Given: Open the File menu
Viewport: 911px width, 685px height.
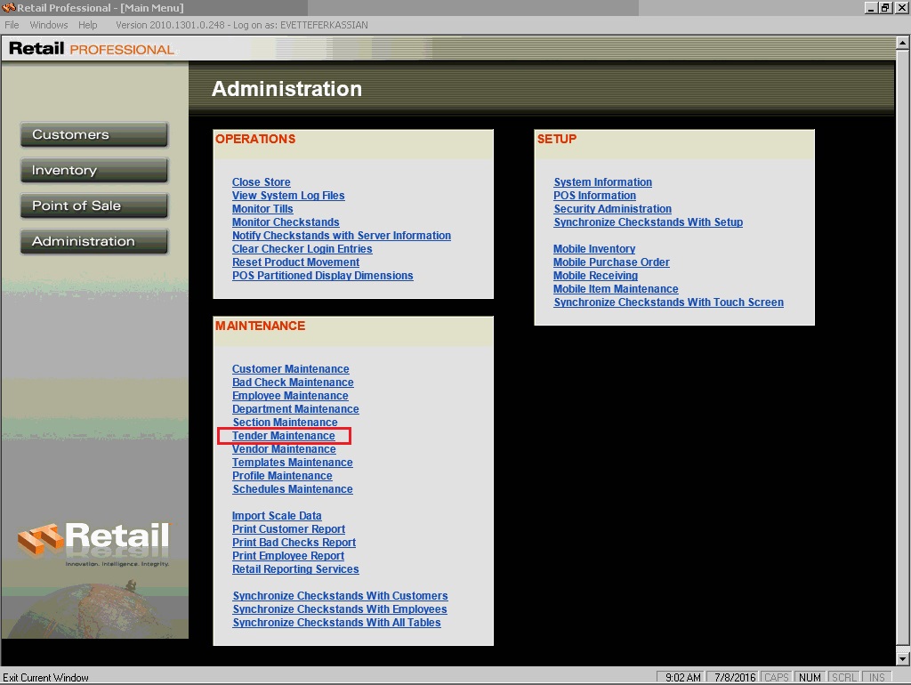Looking at the screenshot, I should pos(12,25).
